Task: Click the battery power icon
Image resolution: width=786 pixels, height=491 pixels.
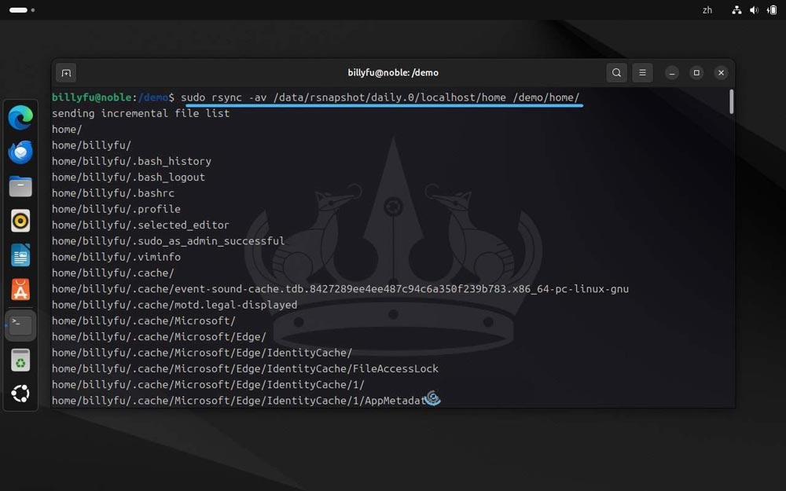Action: pos(772,10)
